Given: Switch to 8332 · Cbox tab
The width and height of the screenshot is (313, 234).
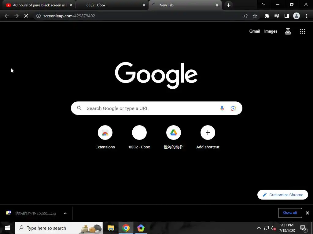Looking at the screenshot, I should click(x=112, y=5).
